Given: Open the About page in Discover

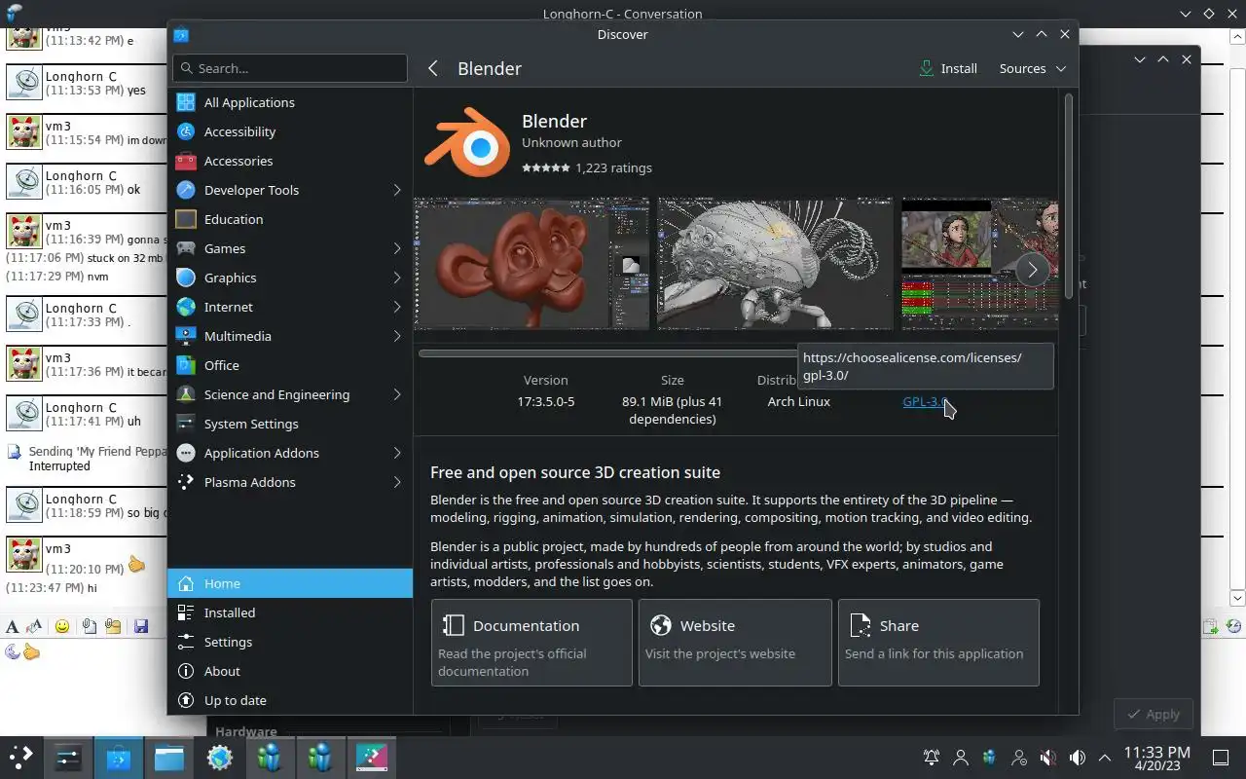Looking at the screenshot, I should pos(290,671).
